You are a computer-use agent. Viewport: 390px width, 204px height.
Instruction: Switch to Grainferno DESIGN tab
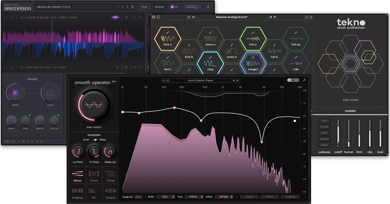160,7
